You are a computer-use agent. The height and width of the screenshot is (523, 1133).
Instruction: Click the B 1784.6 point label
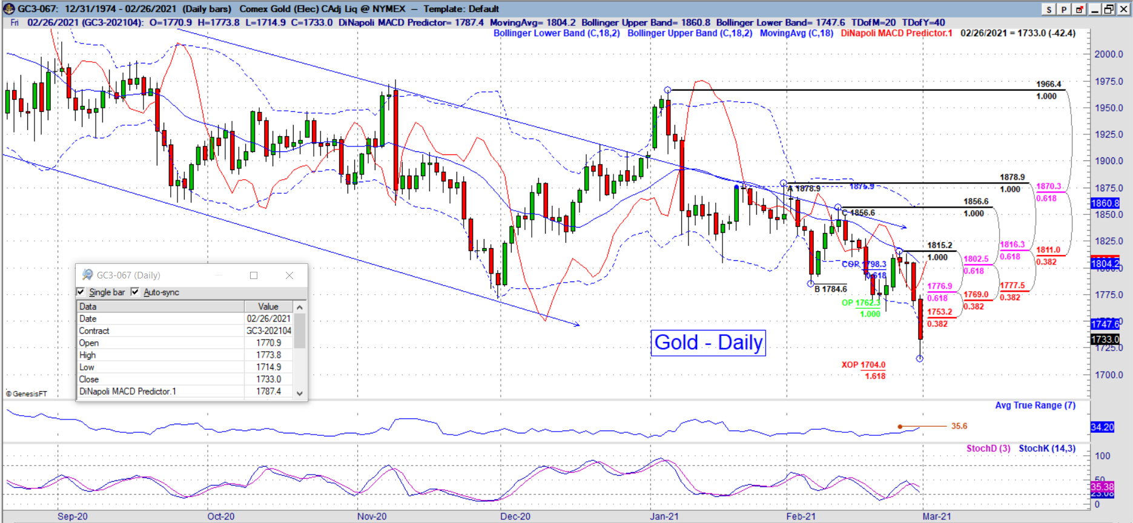831,289
